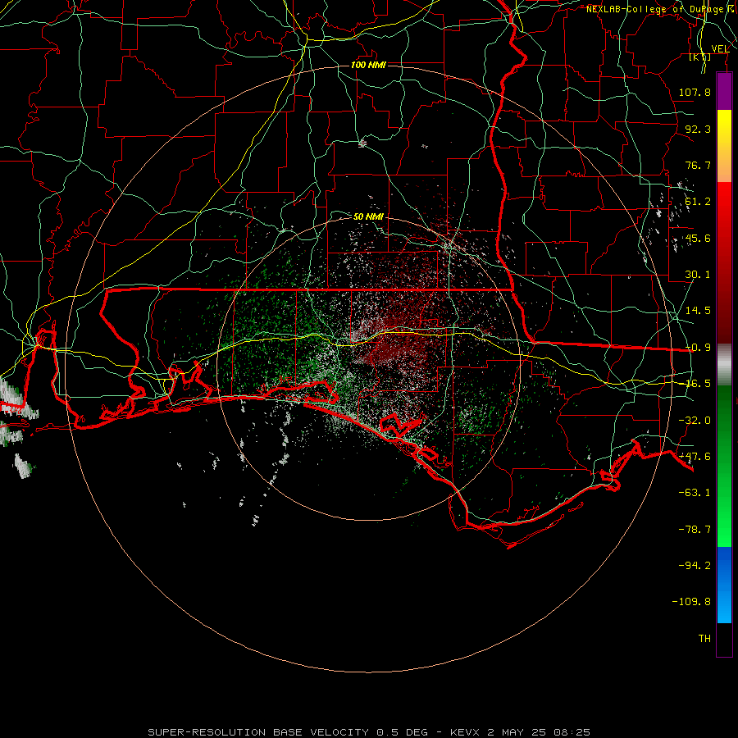The image size is (738, 738).
Task: Click the purple segment of the color bar
Action: click(724, 91)
